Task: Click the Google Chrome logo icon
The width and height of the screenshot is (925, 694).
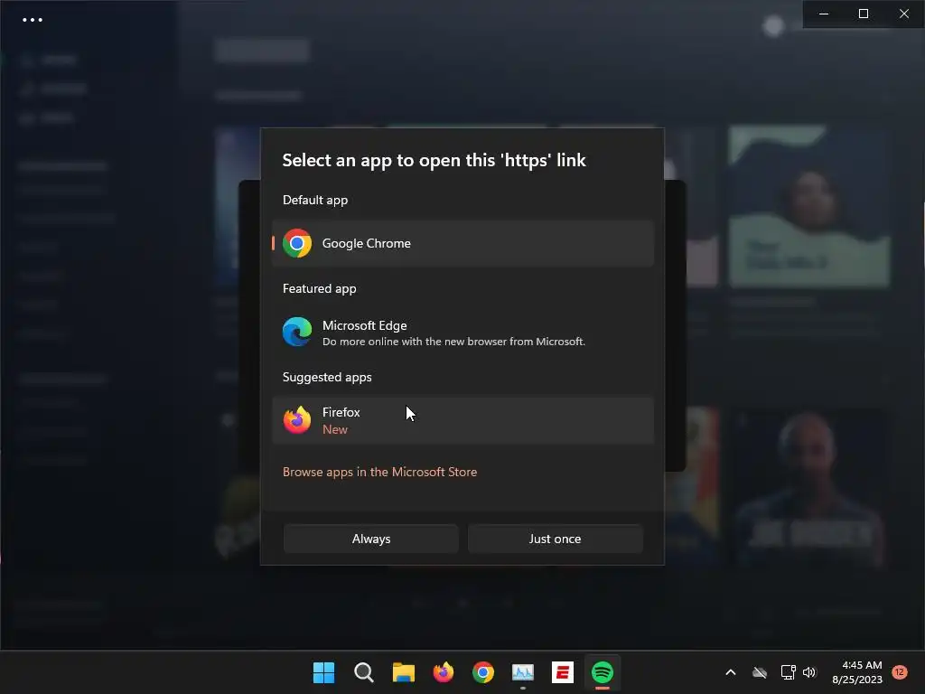Action: (296, 243)
